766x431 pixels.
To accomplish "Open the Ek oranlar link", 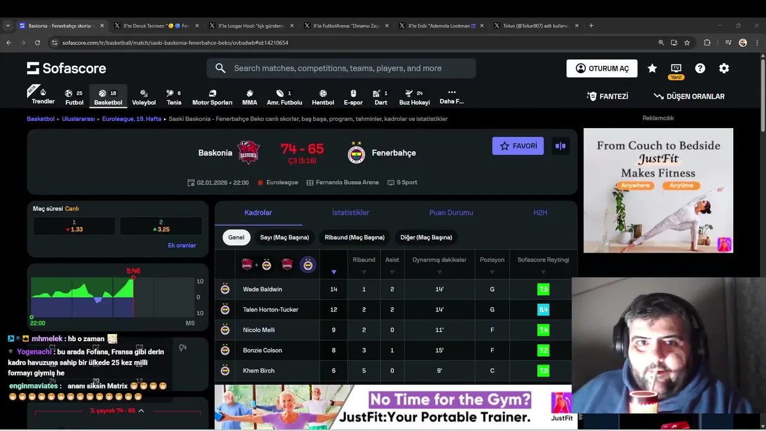I will 182,245.
